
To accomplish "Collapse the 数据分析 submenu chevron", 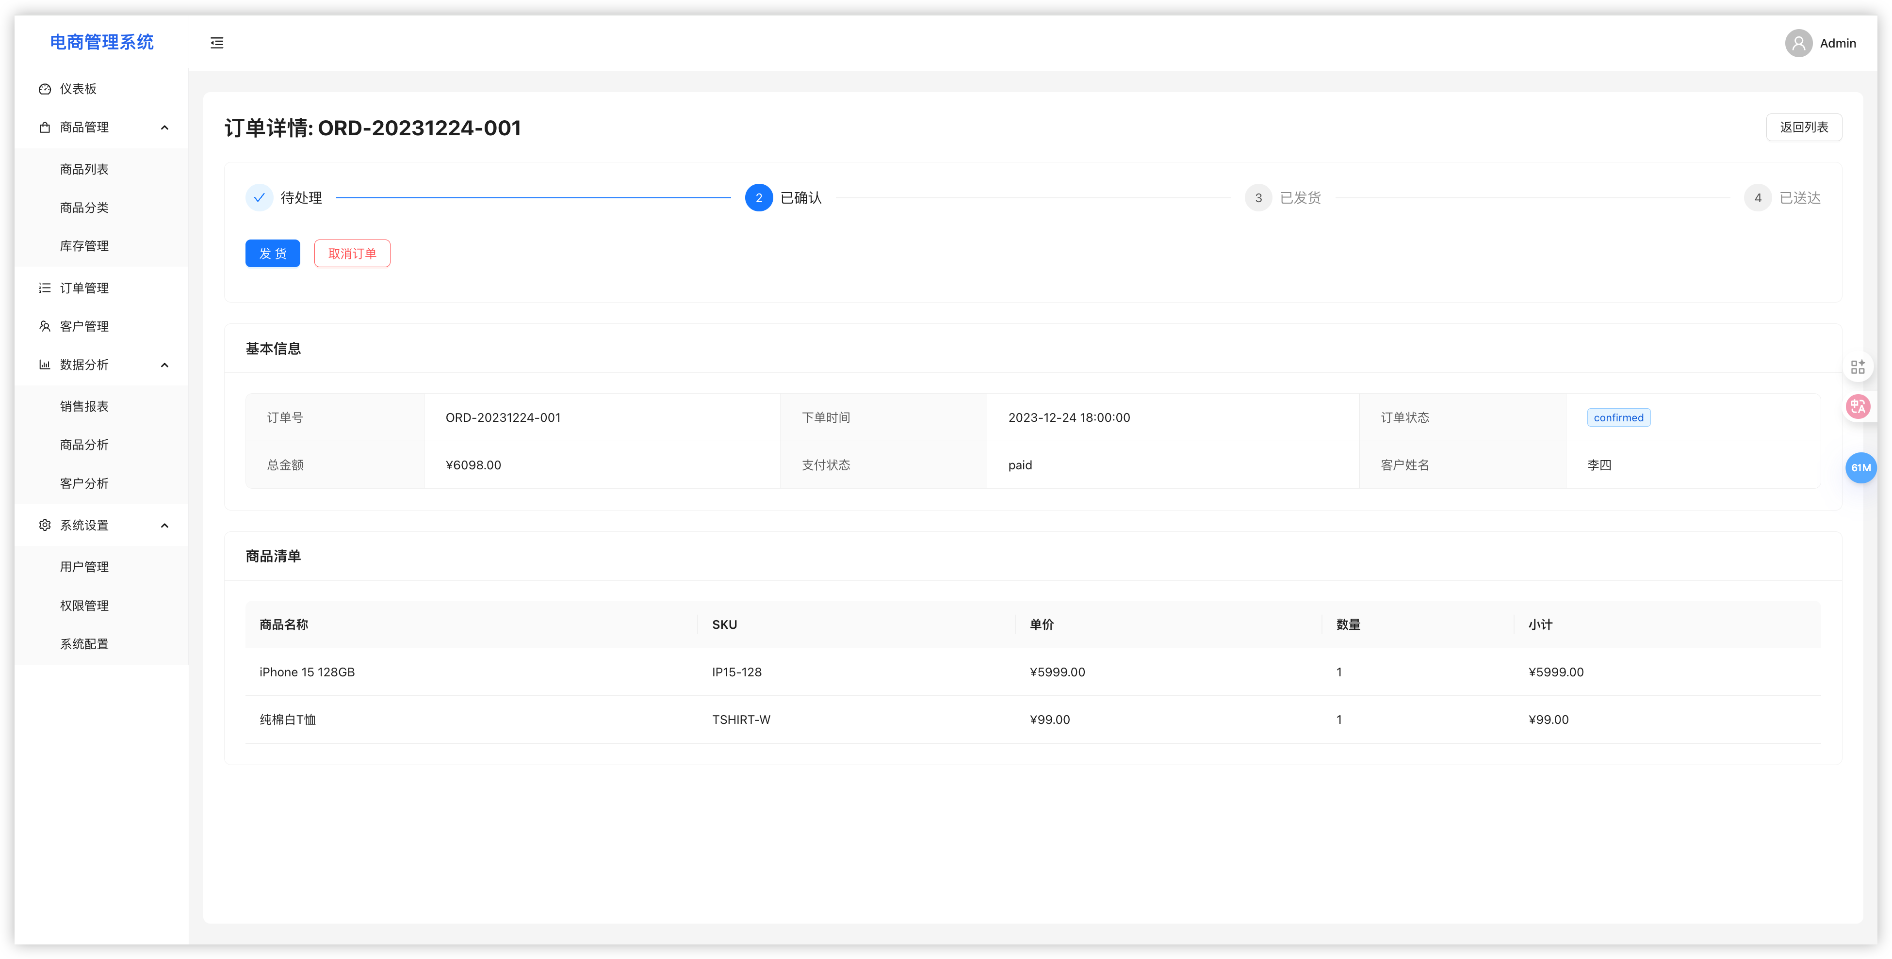I will (x=164, y=365).
